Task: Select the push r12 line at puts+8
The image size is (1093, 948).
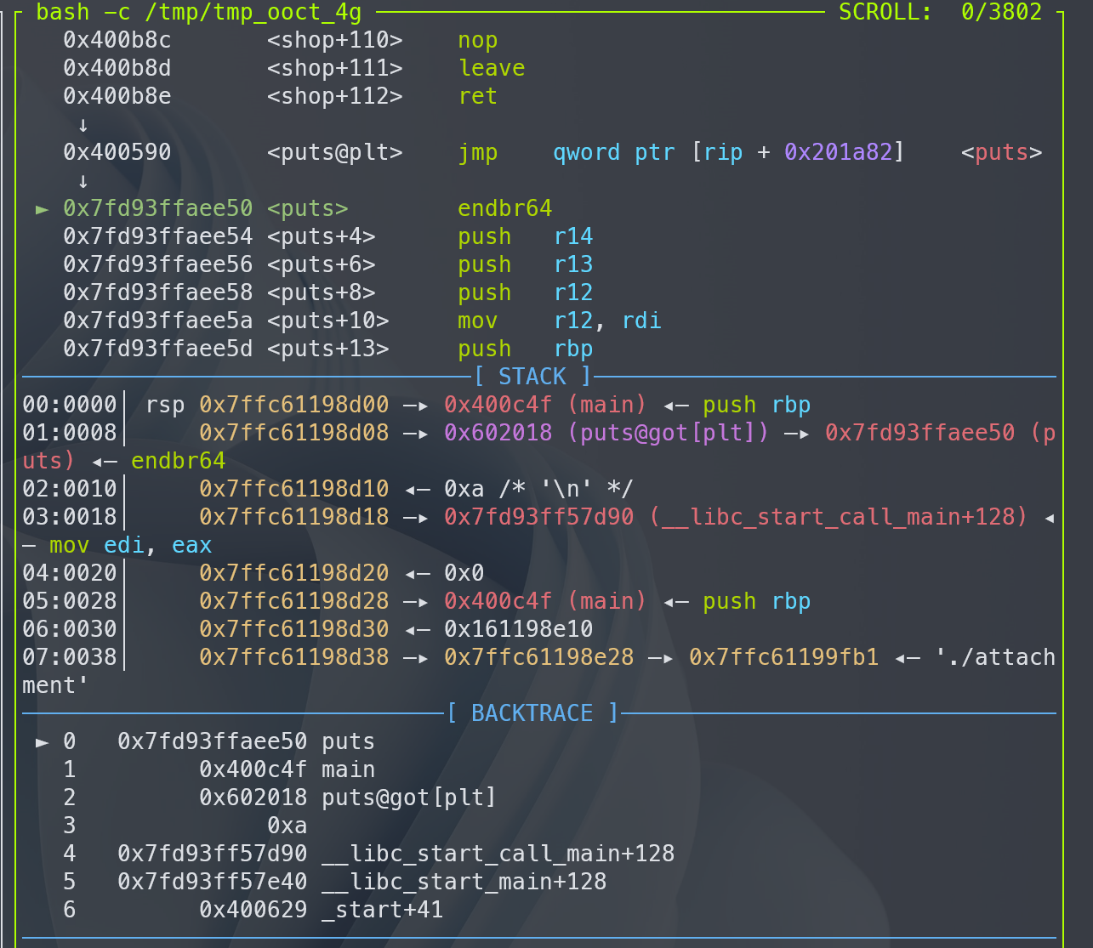Action: [328, 292]
